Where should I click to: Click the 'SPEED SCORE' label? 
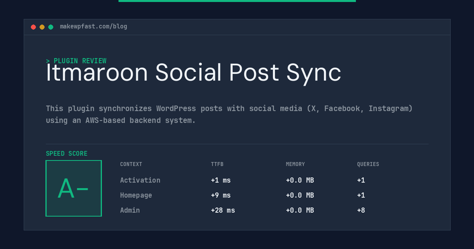tap(67, 154)
